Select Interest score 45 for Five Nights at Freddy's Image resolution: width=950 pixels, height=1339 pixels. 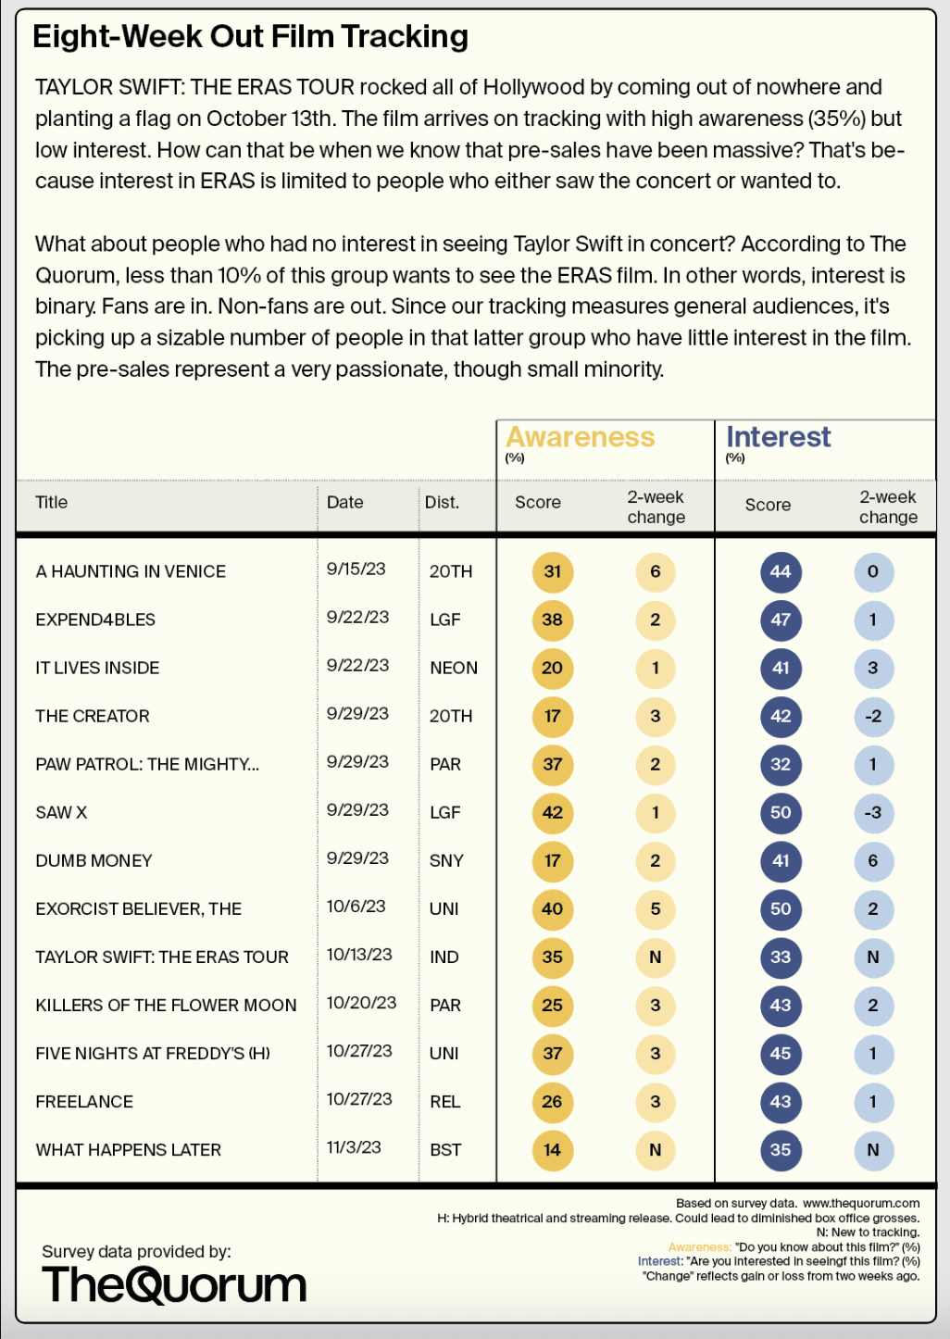[781, 1053]
